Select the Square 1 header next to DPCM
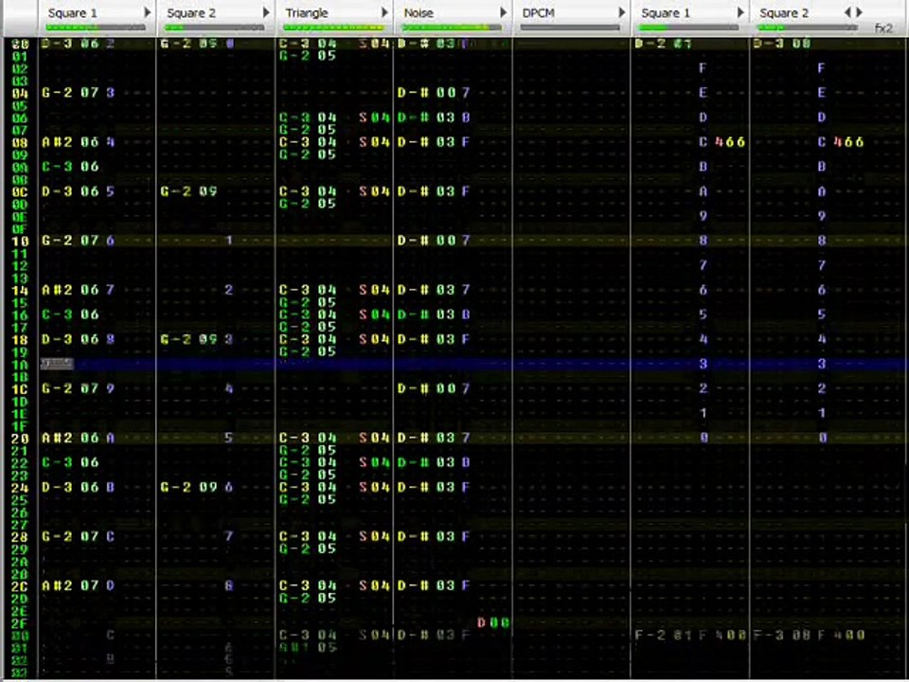Viewport: 909px width, 682px height. [666, 12]
